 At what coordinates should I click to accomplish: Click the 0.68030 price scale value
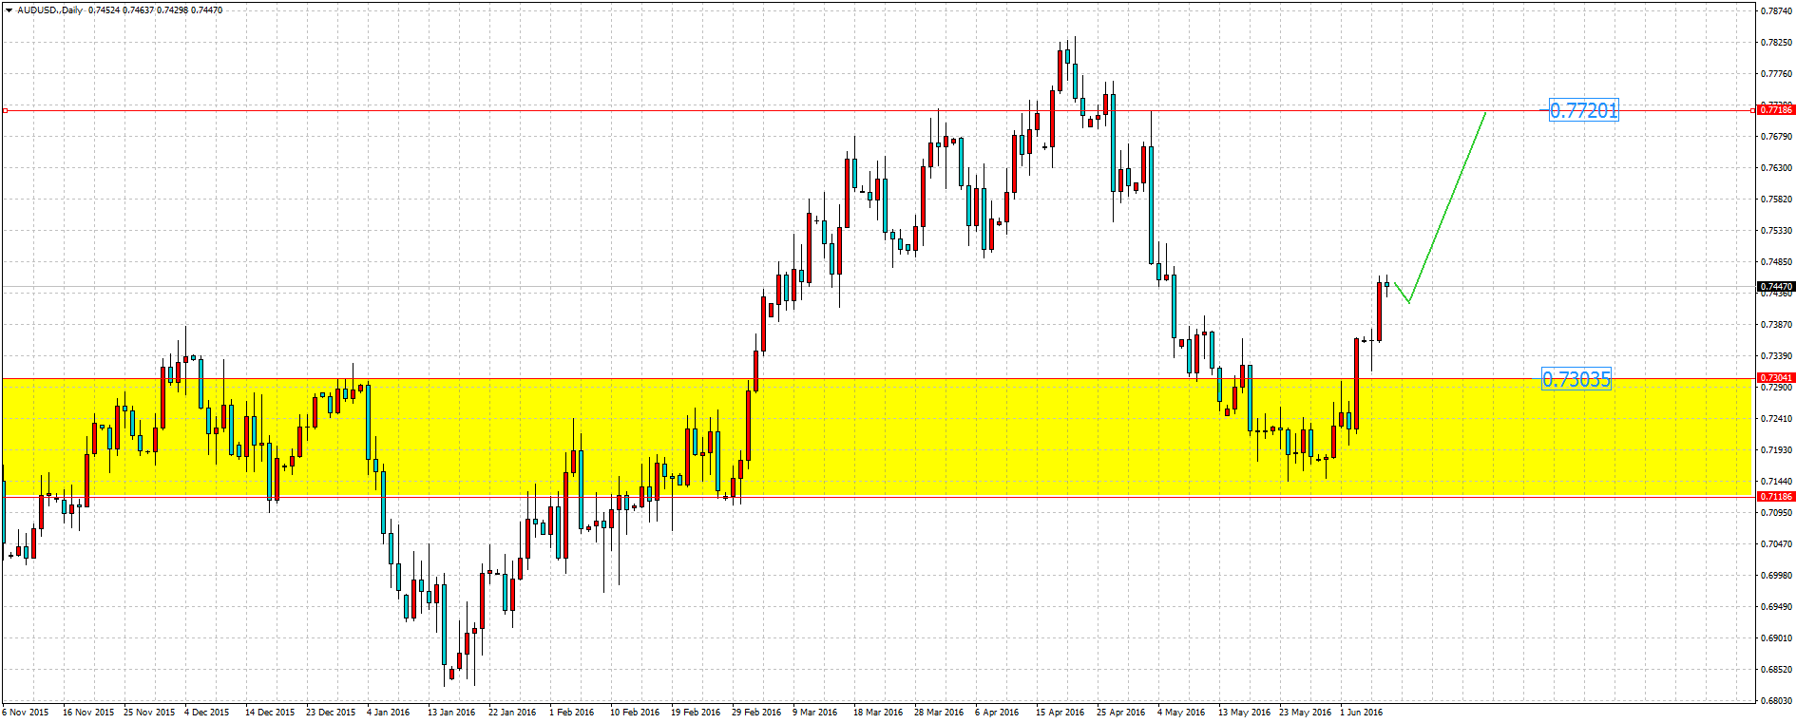click(1776, 701)
